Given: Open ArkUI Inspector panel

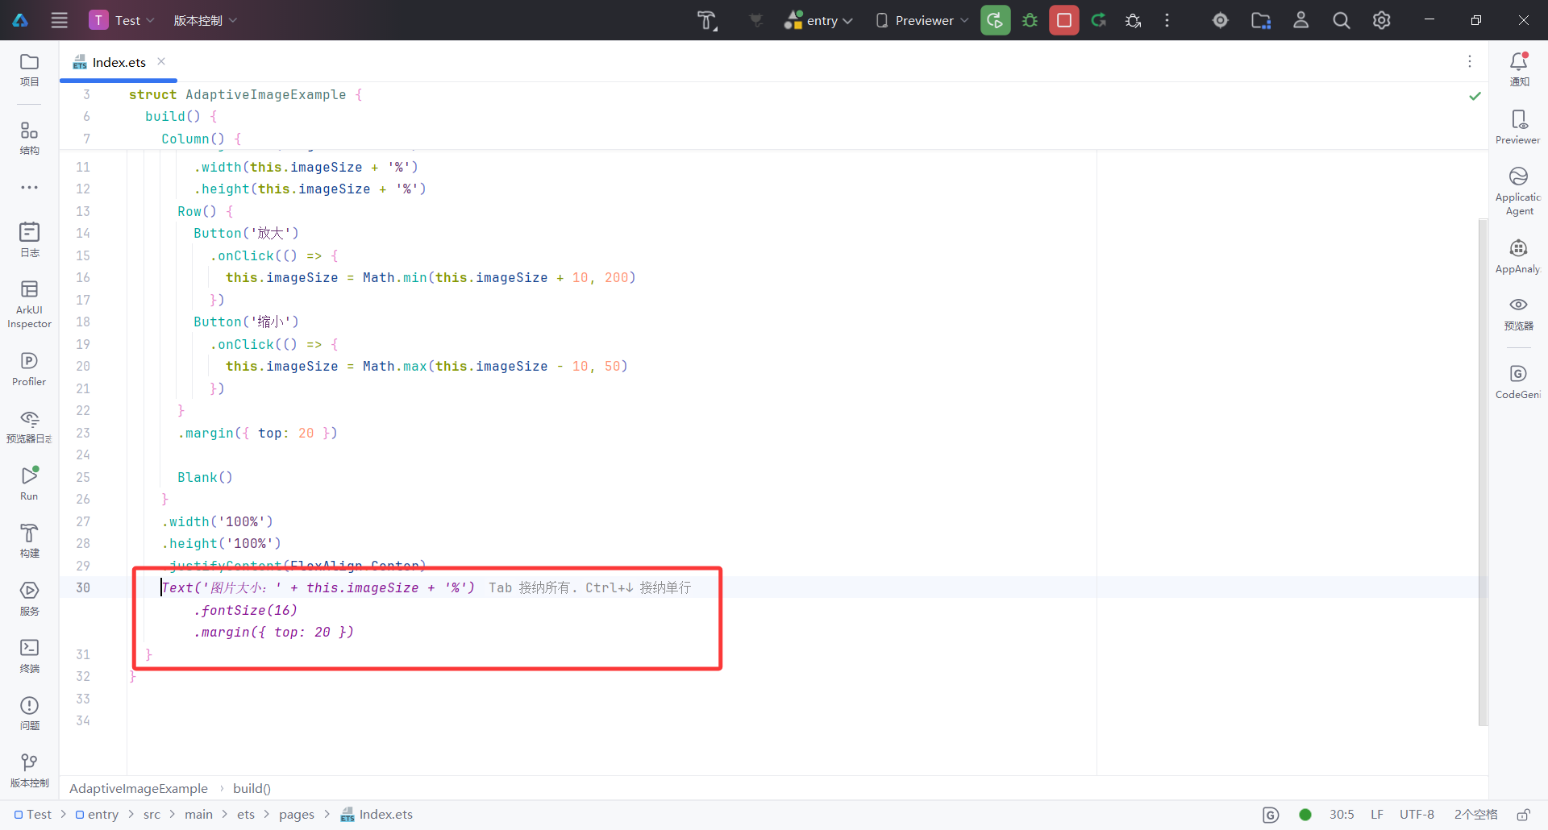Looking at the screenshot, I should tap(29, 305).
